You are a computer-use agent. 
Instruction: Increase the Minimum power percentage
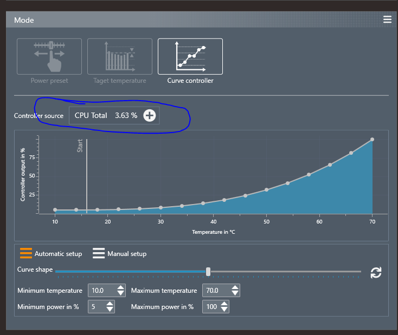[x=110, y=304]
